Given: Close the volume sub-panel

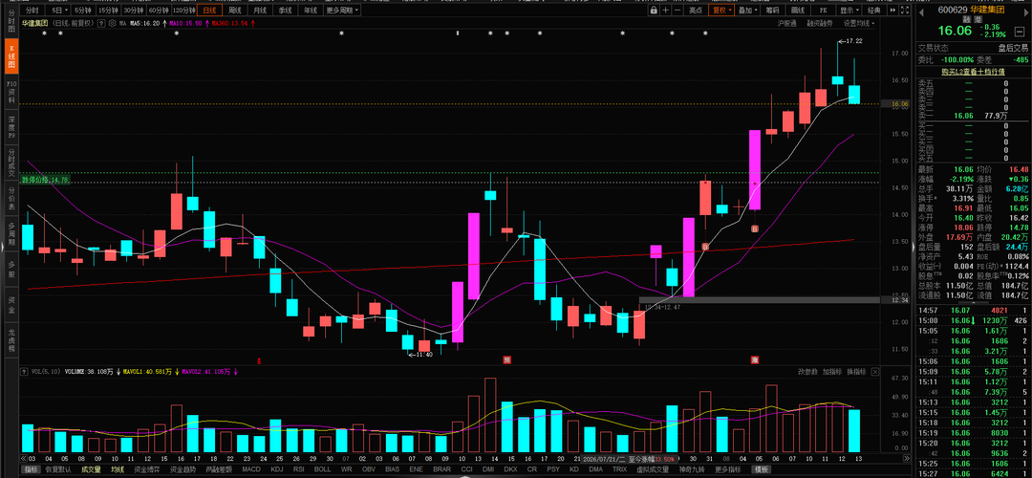Looking at the screenshot, I should (875, 372).
